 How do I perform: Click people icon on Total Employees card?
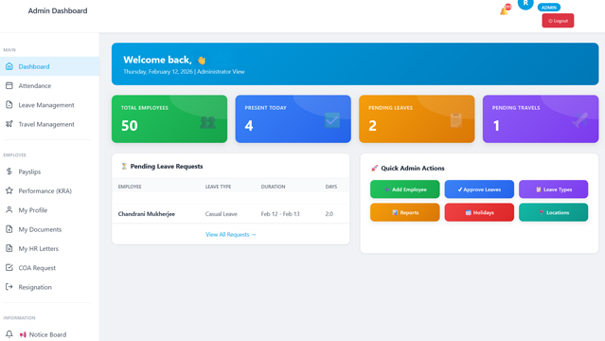click(x=207, y=122)
